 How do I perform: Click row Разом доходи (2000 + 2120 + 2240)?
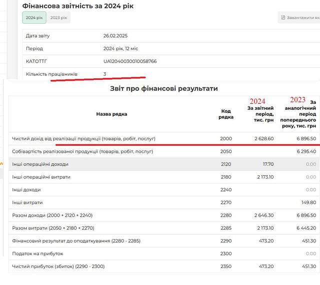point(164,215)
